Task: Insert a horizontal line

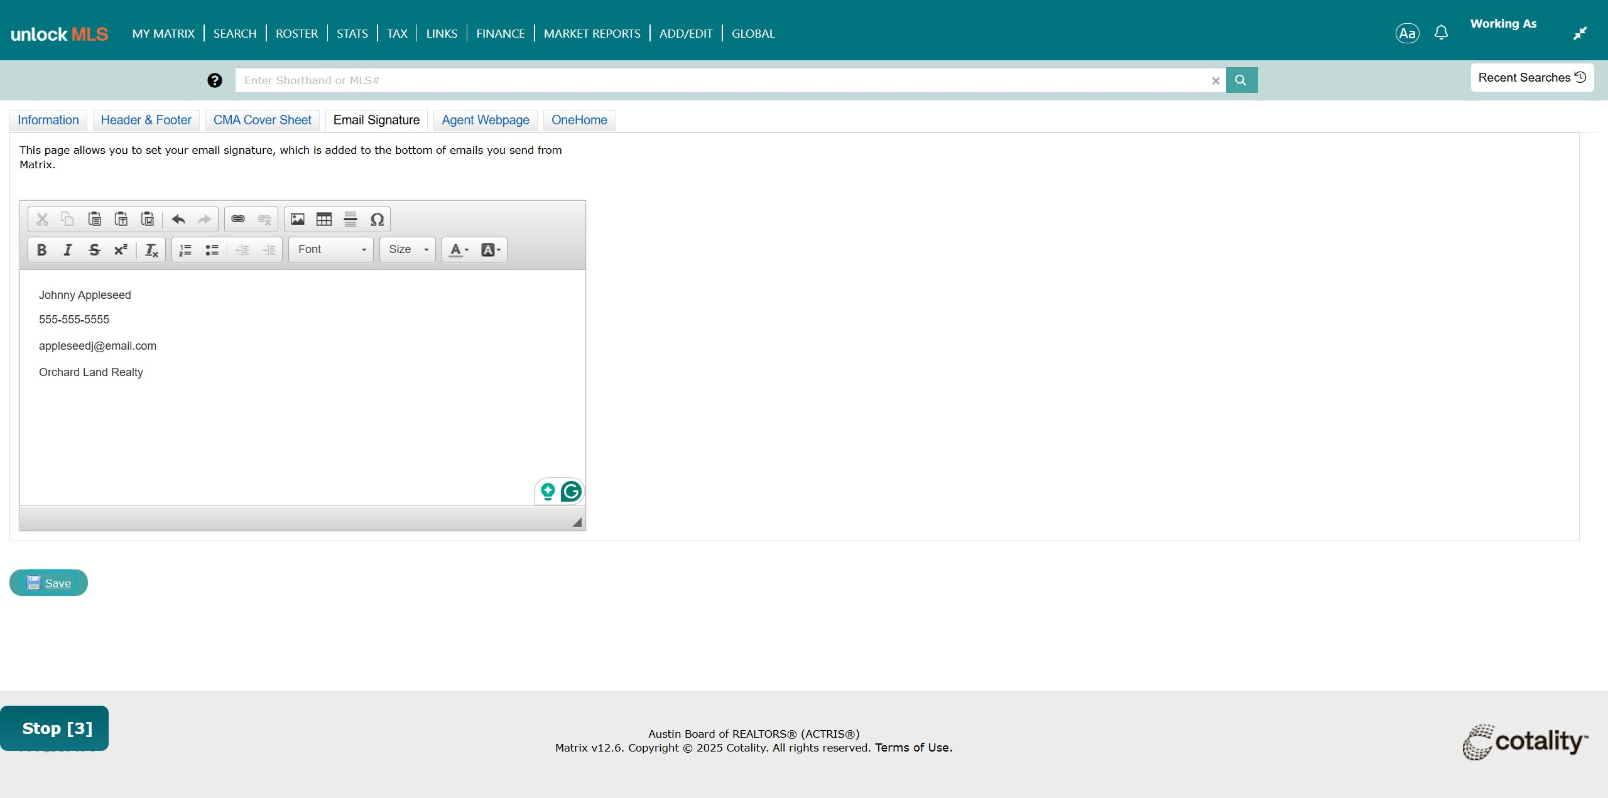Action: point(350,219)
